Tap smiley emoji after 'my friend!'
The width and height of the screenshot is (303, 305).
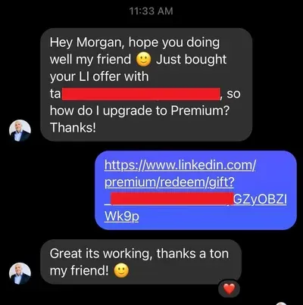coord(121,271)
